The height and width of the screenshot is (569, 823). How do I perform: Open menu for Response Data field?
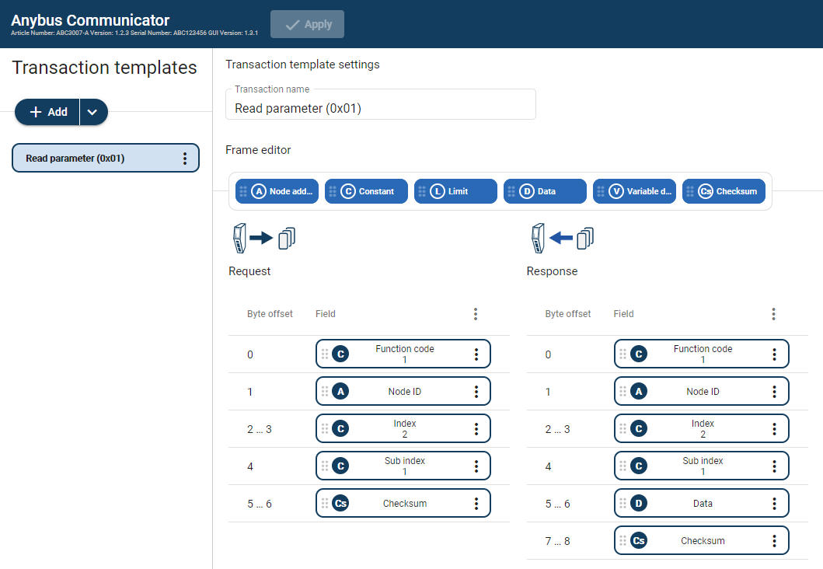775,504
